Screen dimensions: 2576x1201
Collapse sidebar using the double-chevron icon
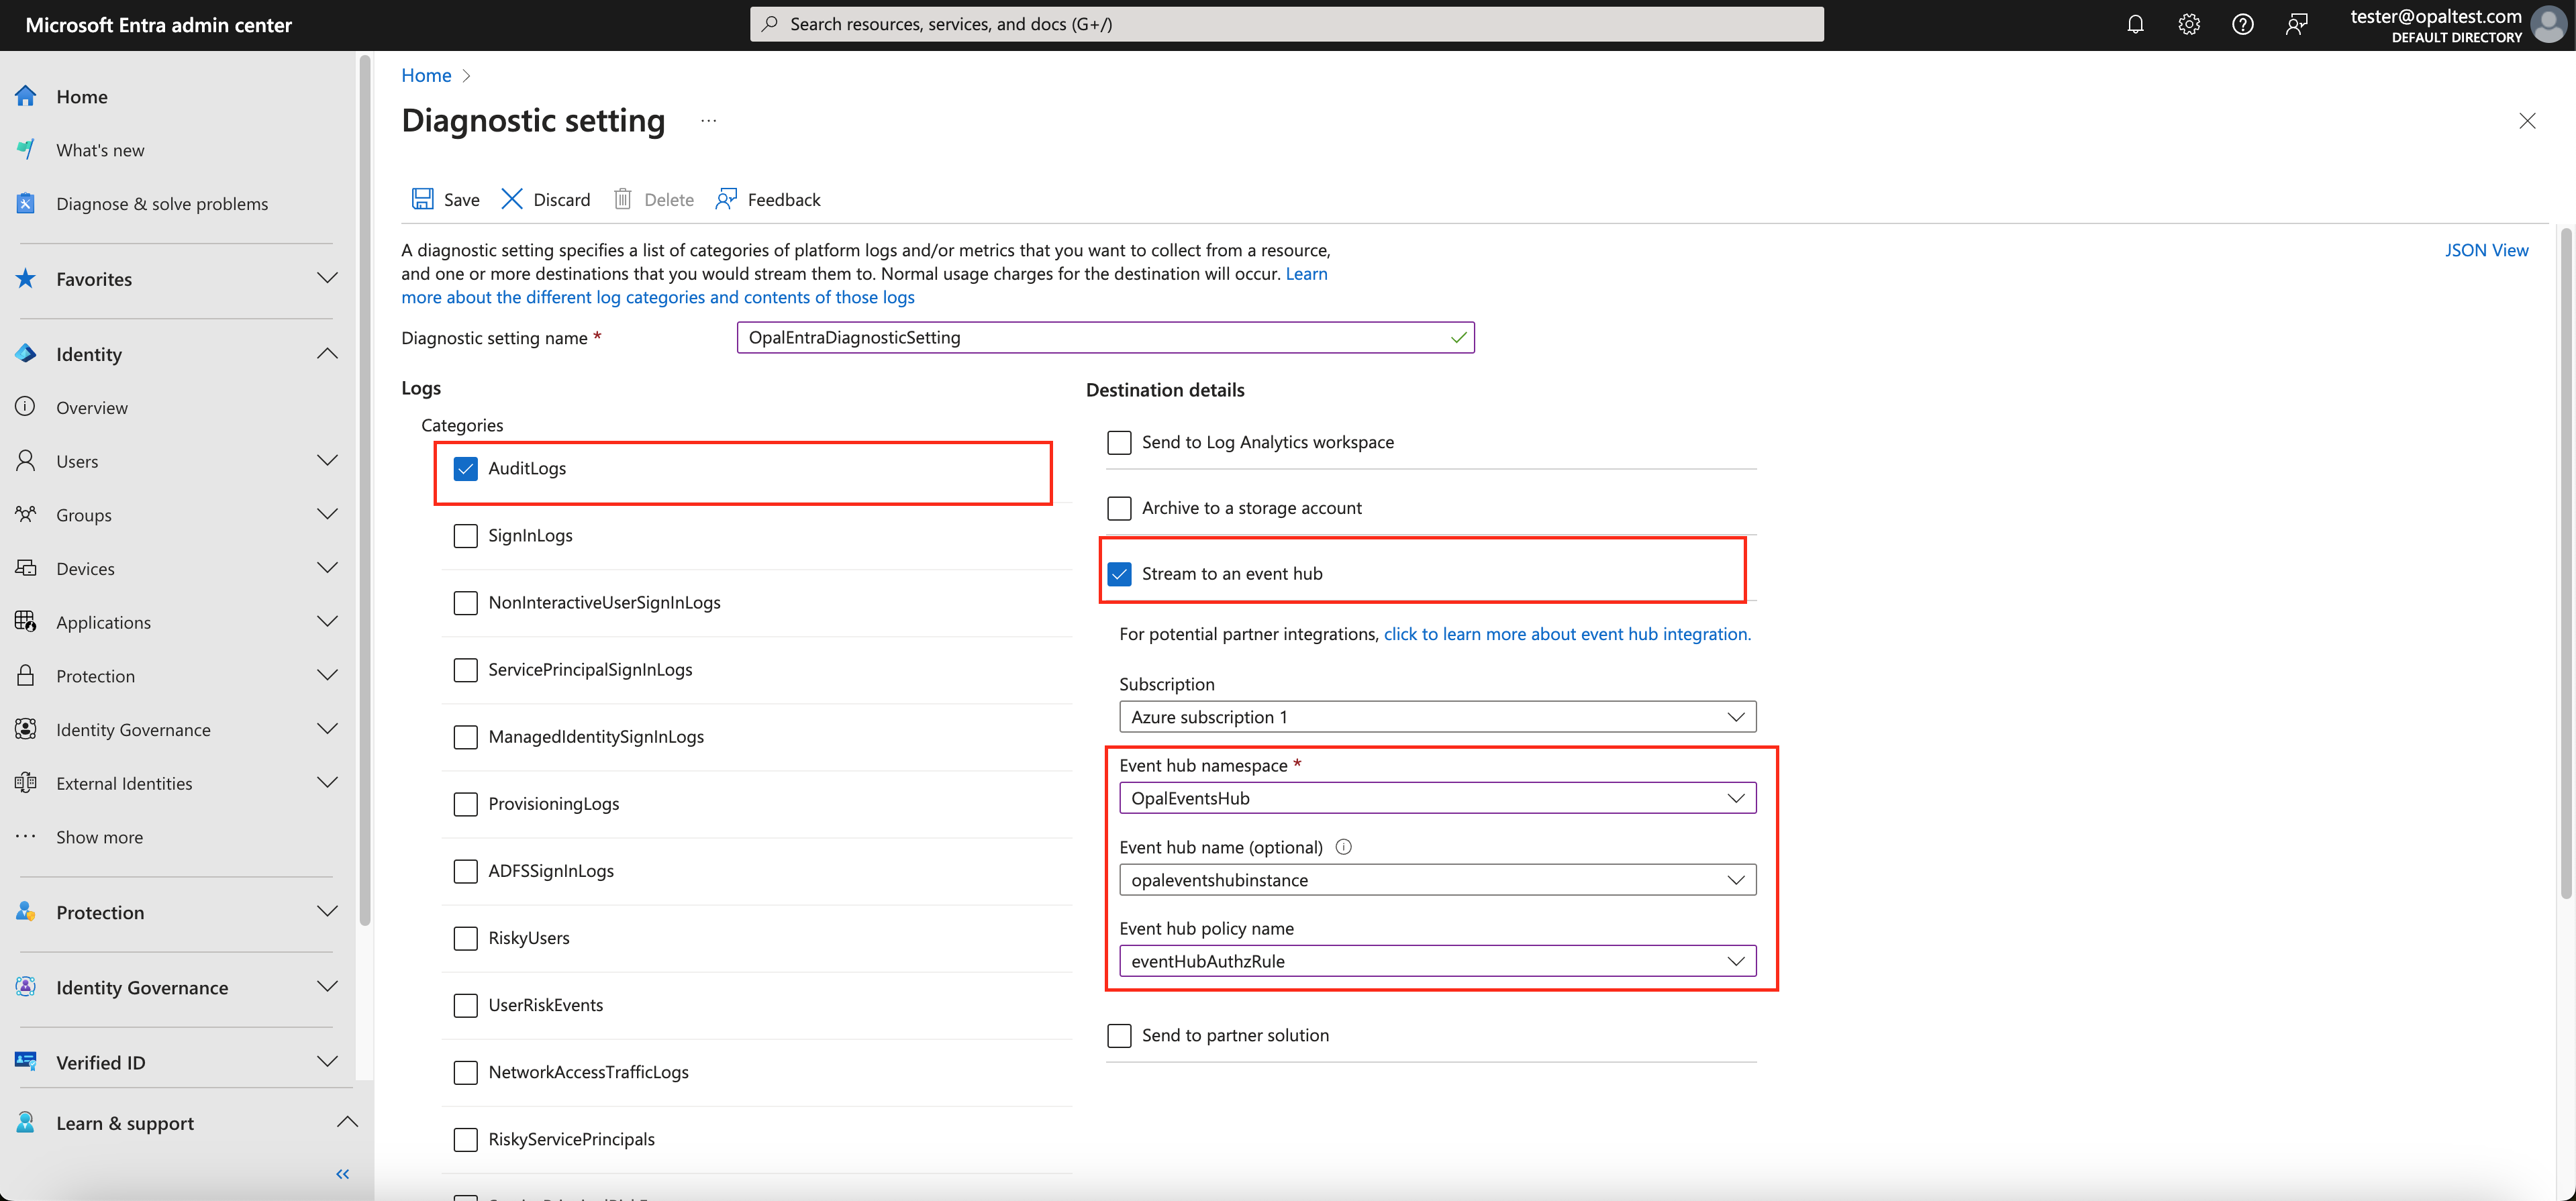coord(343,1174)
